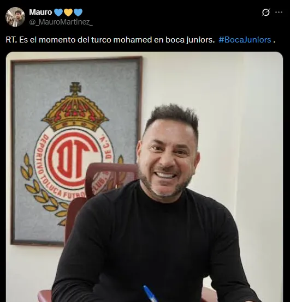Open the three-dot more options menu
The image size is (290, 302).
[279, 12]
